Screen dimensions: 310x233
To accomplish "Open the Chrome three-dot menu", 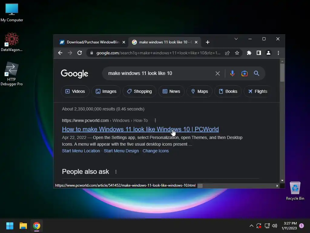I will [x=279, y=53].
